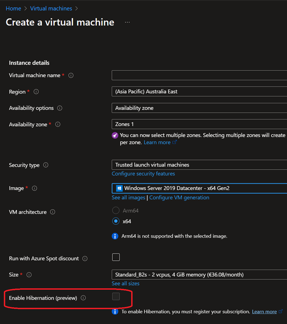This screenshot has height=324, width=287.
Task: Select the x64 architecture radio button
Action: (x=116, y=221)
